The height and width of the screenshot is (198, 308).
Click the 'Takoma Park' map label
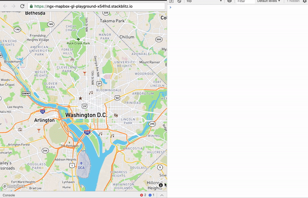(112, 21)
